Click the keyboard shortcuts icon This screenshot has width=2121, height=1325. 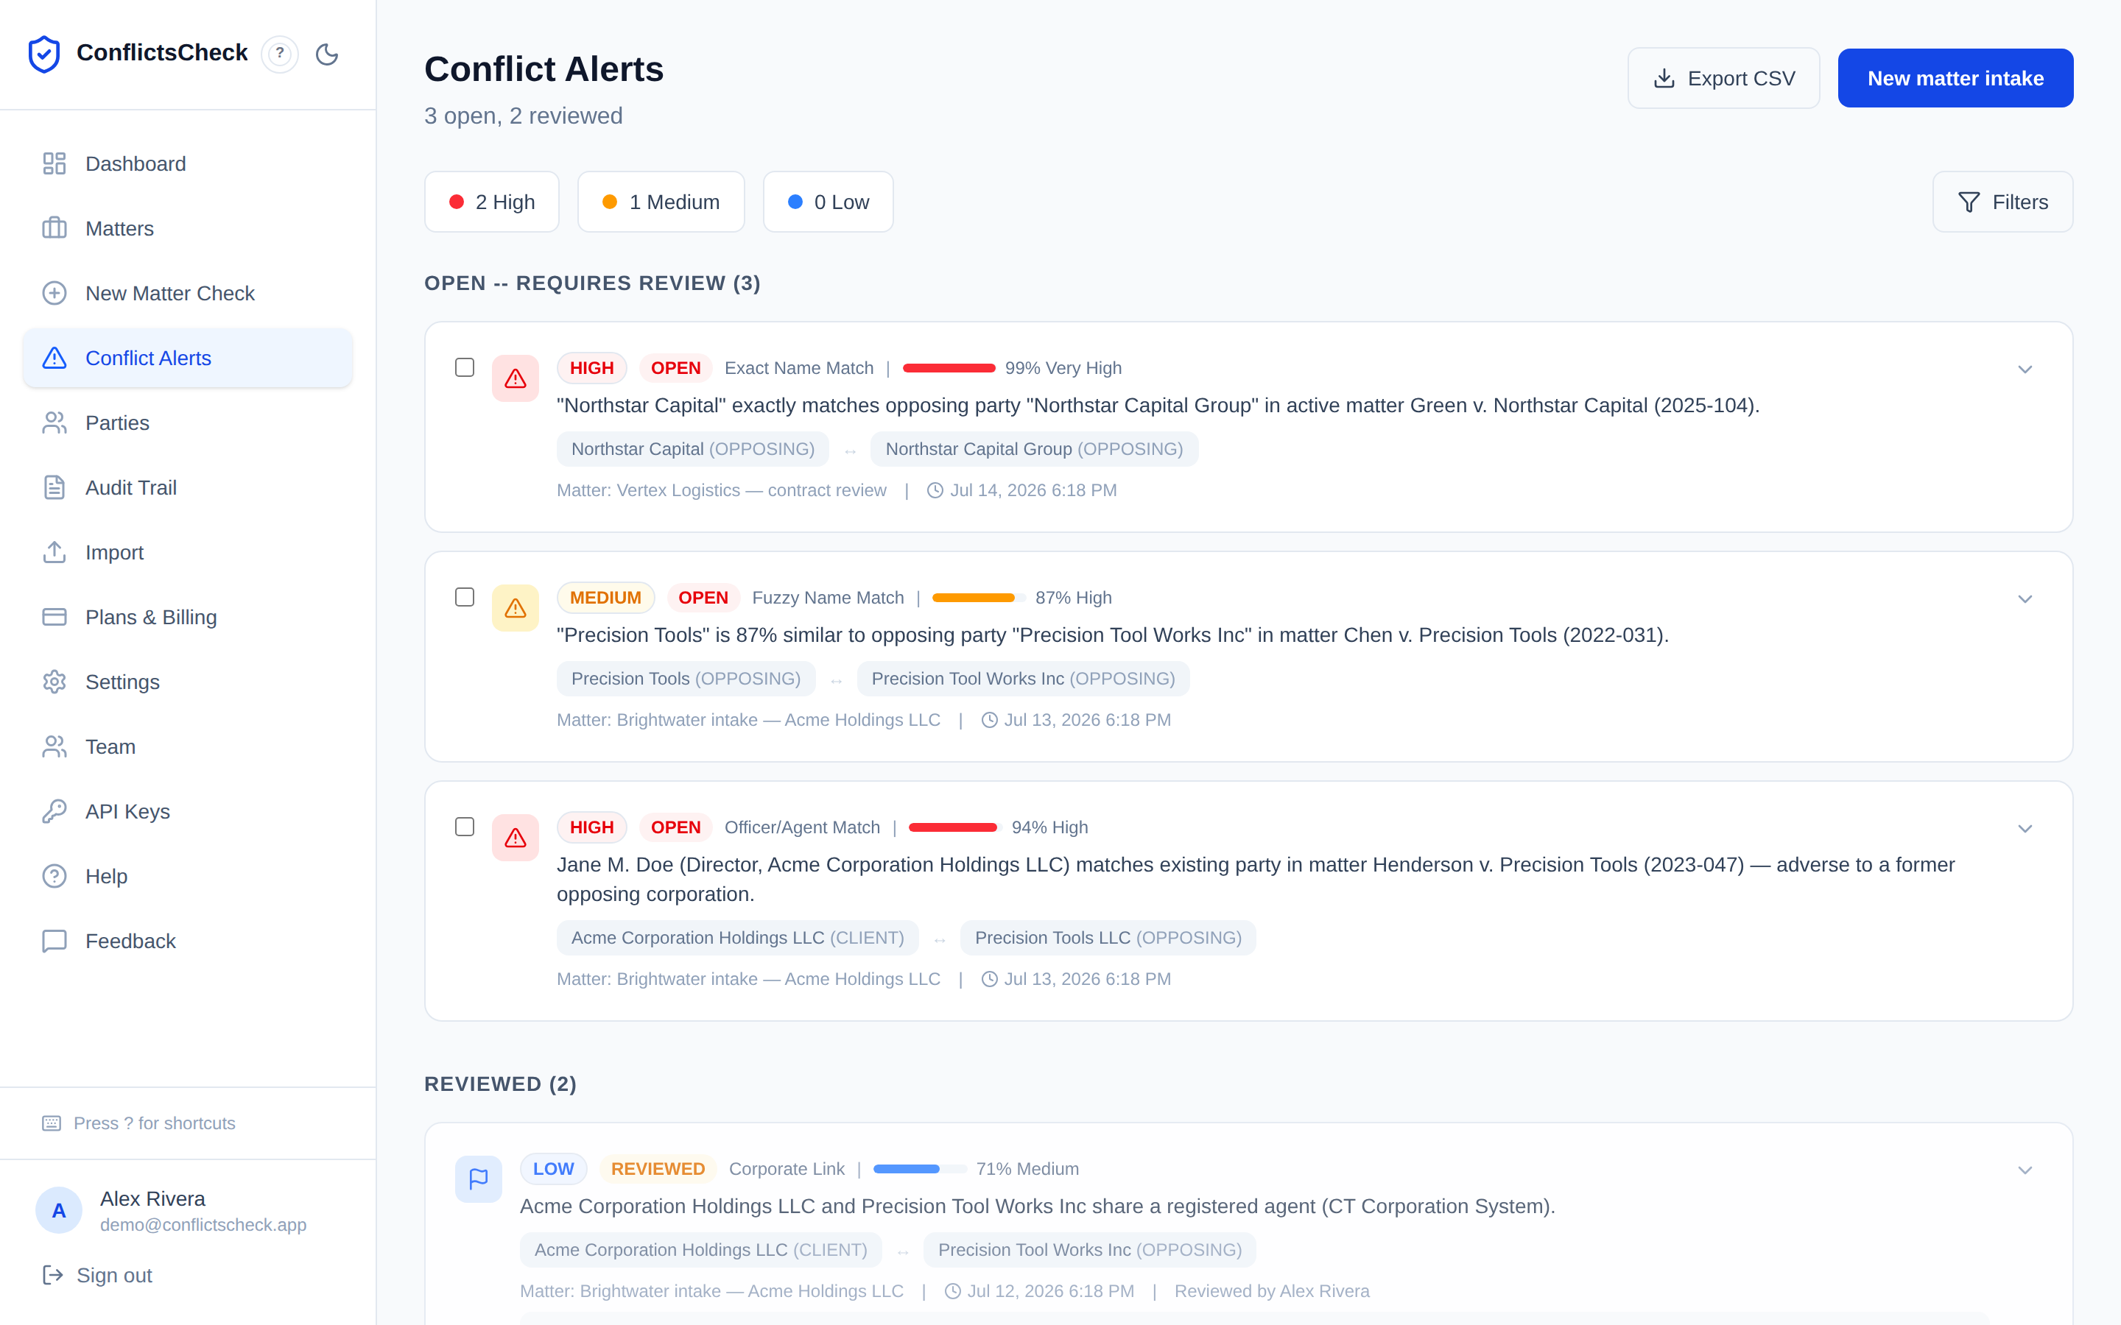coord(52,1123)
